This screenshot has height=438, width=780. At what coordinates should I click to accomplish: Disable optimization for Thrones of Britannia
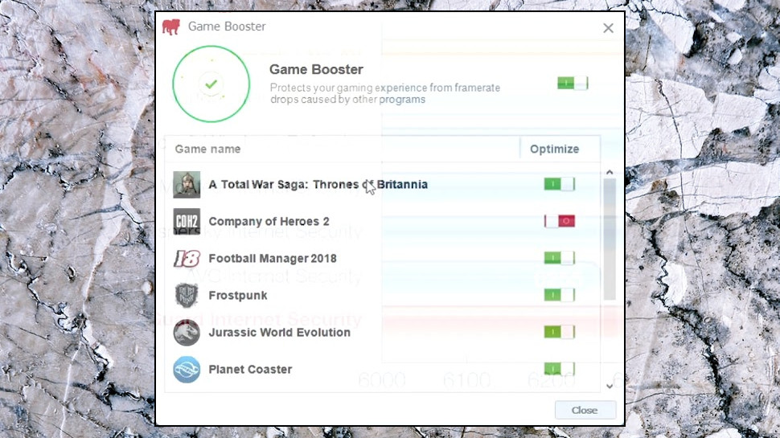point(559,184)
